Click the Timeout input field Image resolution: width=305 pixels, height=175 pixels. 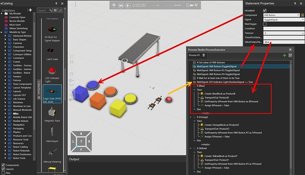[x=284, y=33]
